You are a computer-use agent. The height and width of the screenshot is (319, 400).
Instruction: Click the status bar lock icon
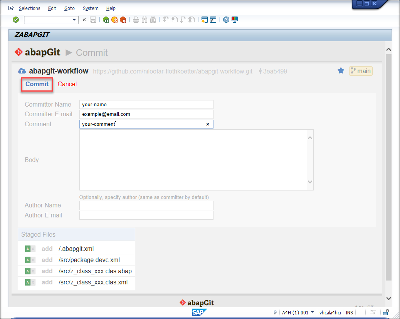pyautogui.click(x=386, y=312)
